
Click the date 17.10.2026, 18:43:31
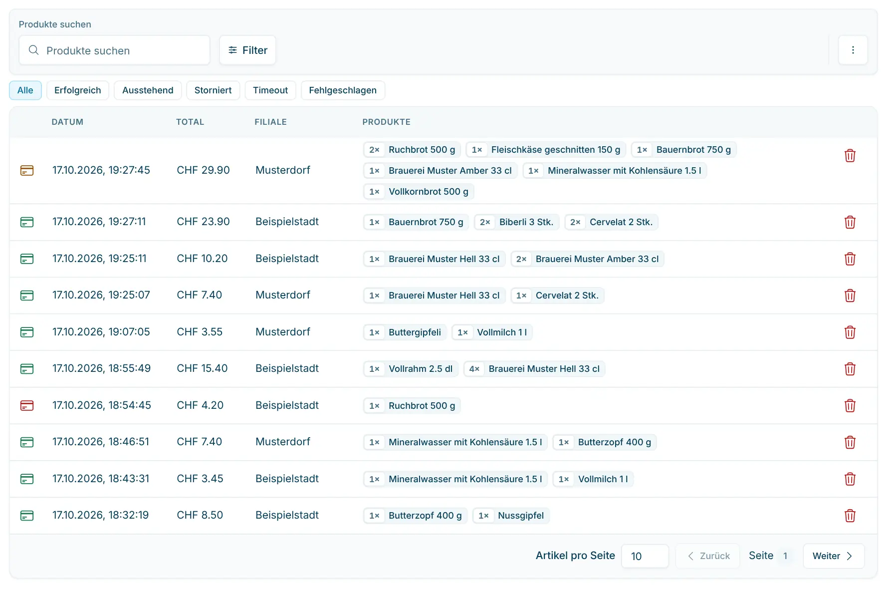pyautogui.click(x=101, y=479)
